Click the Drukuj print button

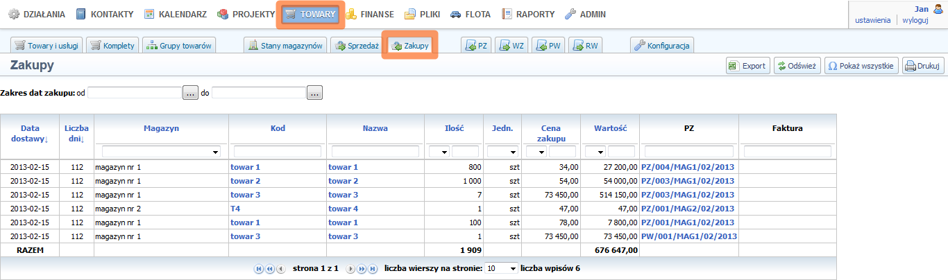[x=922, y=66]
